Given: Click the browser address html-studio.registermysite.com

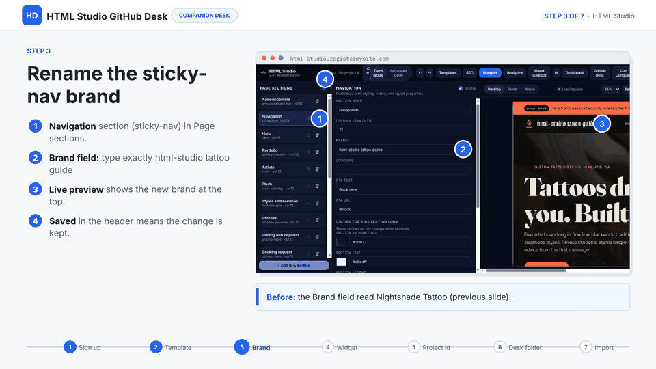Looking at the screenshot, I should coord(340,59).
